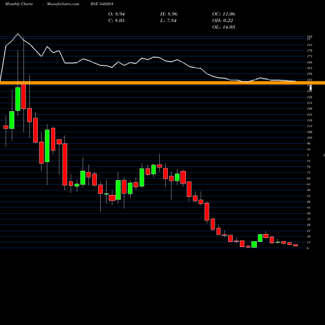
Task: Click the price axis label '46'
Action: click(x=309, y=201)
